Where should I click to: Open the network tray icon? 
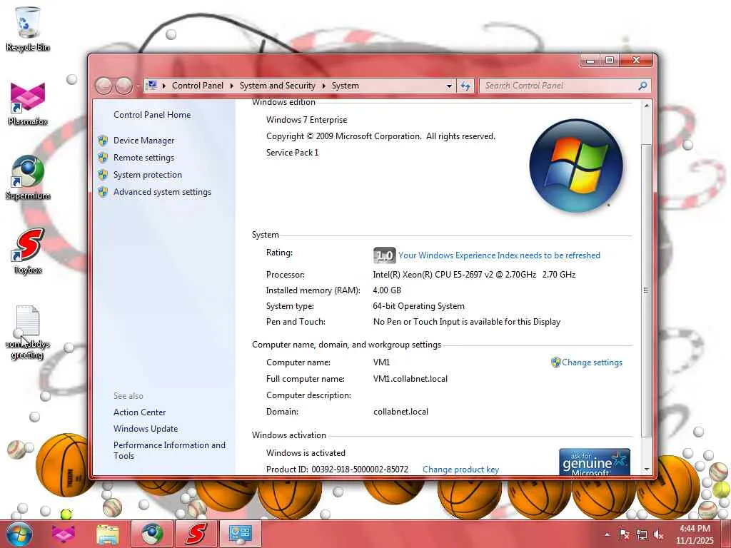pos(642,534)
